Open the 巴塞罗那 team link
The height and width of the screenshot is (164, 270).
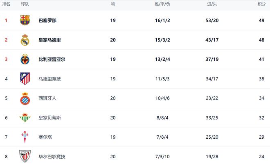pyautogui.click(x=47, y=20)
